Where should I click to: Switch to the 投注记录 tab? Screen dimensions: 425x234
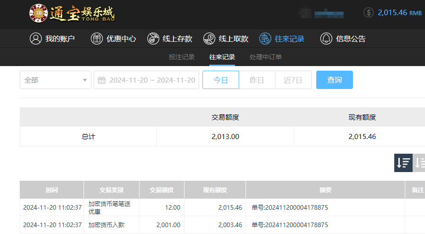coord(182,57)
